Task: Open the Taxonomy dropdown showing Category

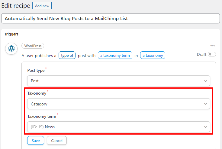Action: point(119,104)
